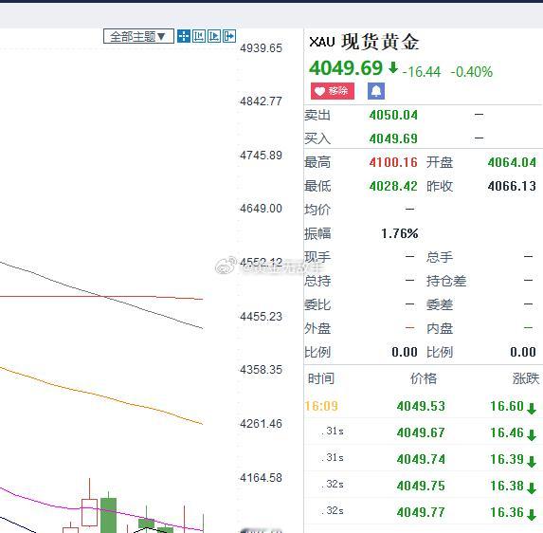Click the tick change 16.60
The image size is (543, 533).
(507, 406)
